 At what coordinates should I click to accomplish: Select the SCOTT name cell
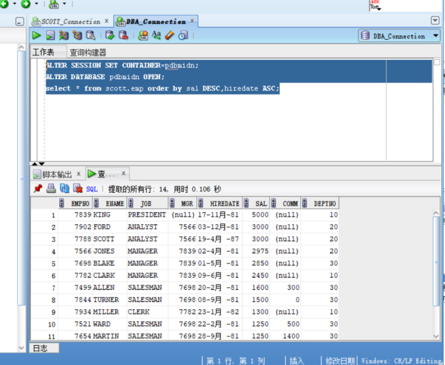(x=109, y=239)
